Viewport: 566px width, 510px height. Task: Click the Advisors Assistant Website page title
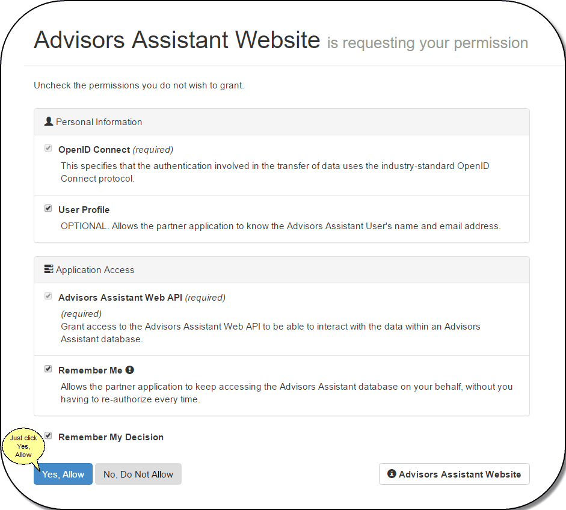pyautogui.click(x=177, y=40)
